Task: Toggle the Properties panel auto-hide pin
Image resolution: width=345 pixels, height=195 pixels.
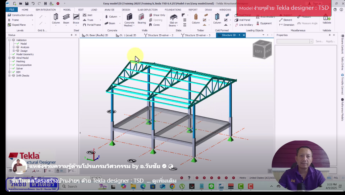Action: [x=330, y=35]
